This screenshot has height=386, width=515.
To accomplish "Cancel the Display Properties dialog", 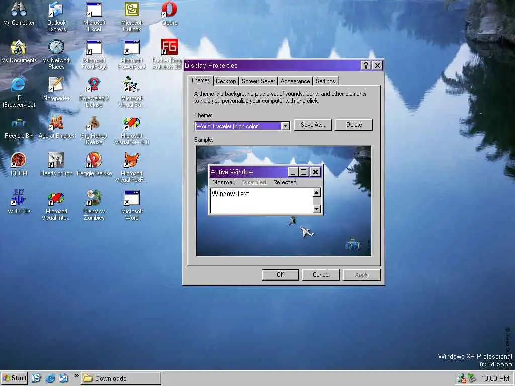I will [x=321, y=275].
